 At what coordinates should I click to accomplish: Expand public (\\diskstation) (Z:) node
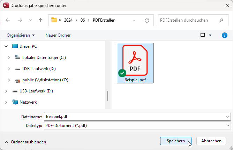tap(9, 80)
